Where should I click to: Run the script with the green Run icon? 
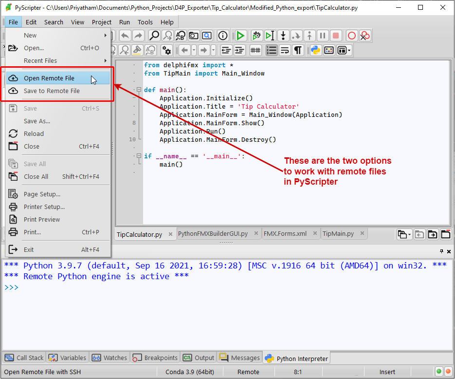240,36
